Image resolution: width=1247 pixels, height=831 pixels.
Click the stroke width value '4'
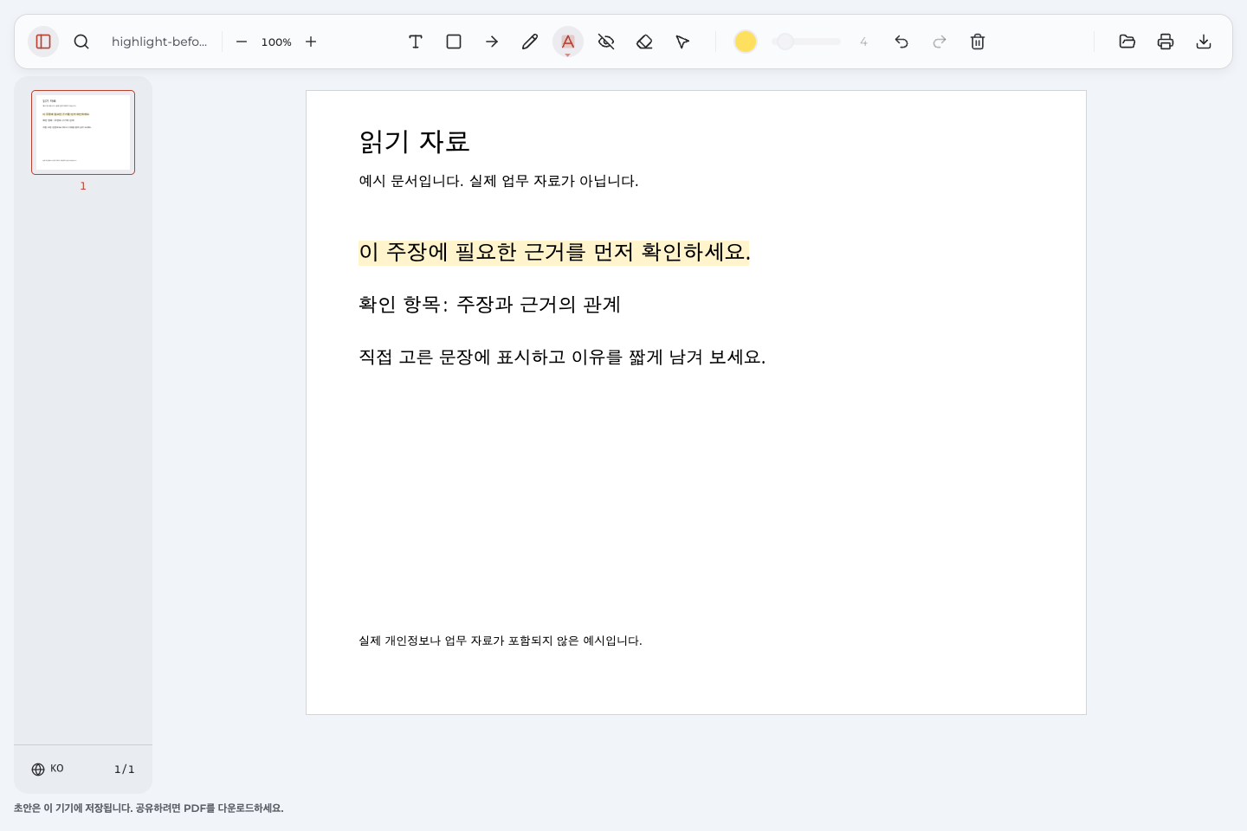tap(863, 42)
